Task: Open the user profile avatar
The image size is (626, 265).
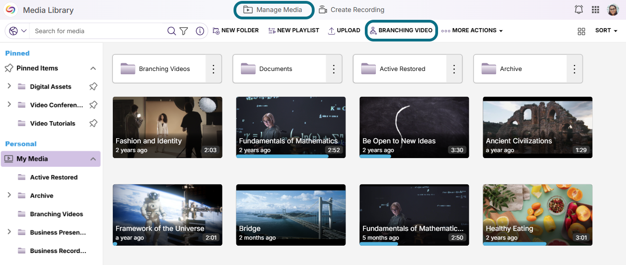Action: (x=613, y=10)
